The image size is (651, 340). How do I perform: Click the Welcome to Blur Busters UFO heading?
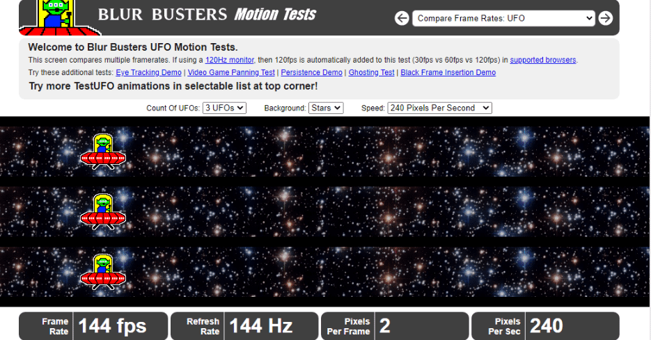click(x=133, y=47)
